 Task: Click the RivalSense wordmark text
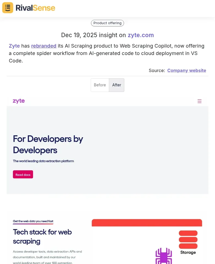(35, 8)
